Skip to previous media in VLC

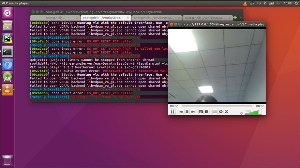[x=181, y=111]
